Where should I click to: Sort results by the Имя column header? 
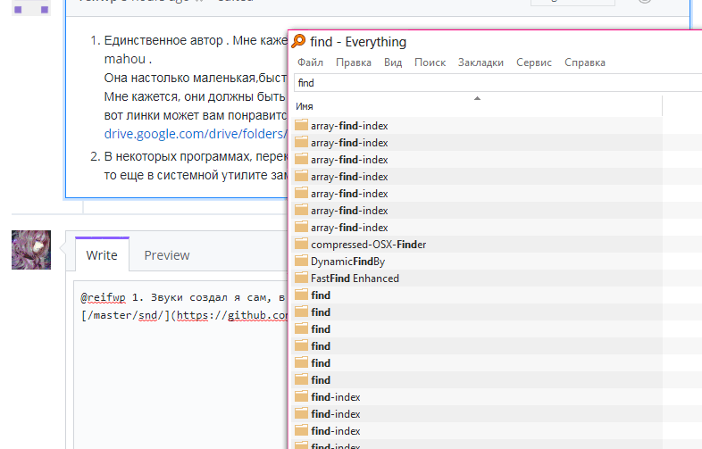click(x=477, y=106)
